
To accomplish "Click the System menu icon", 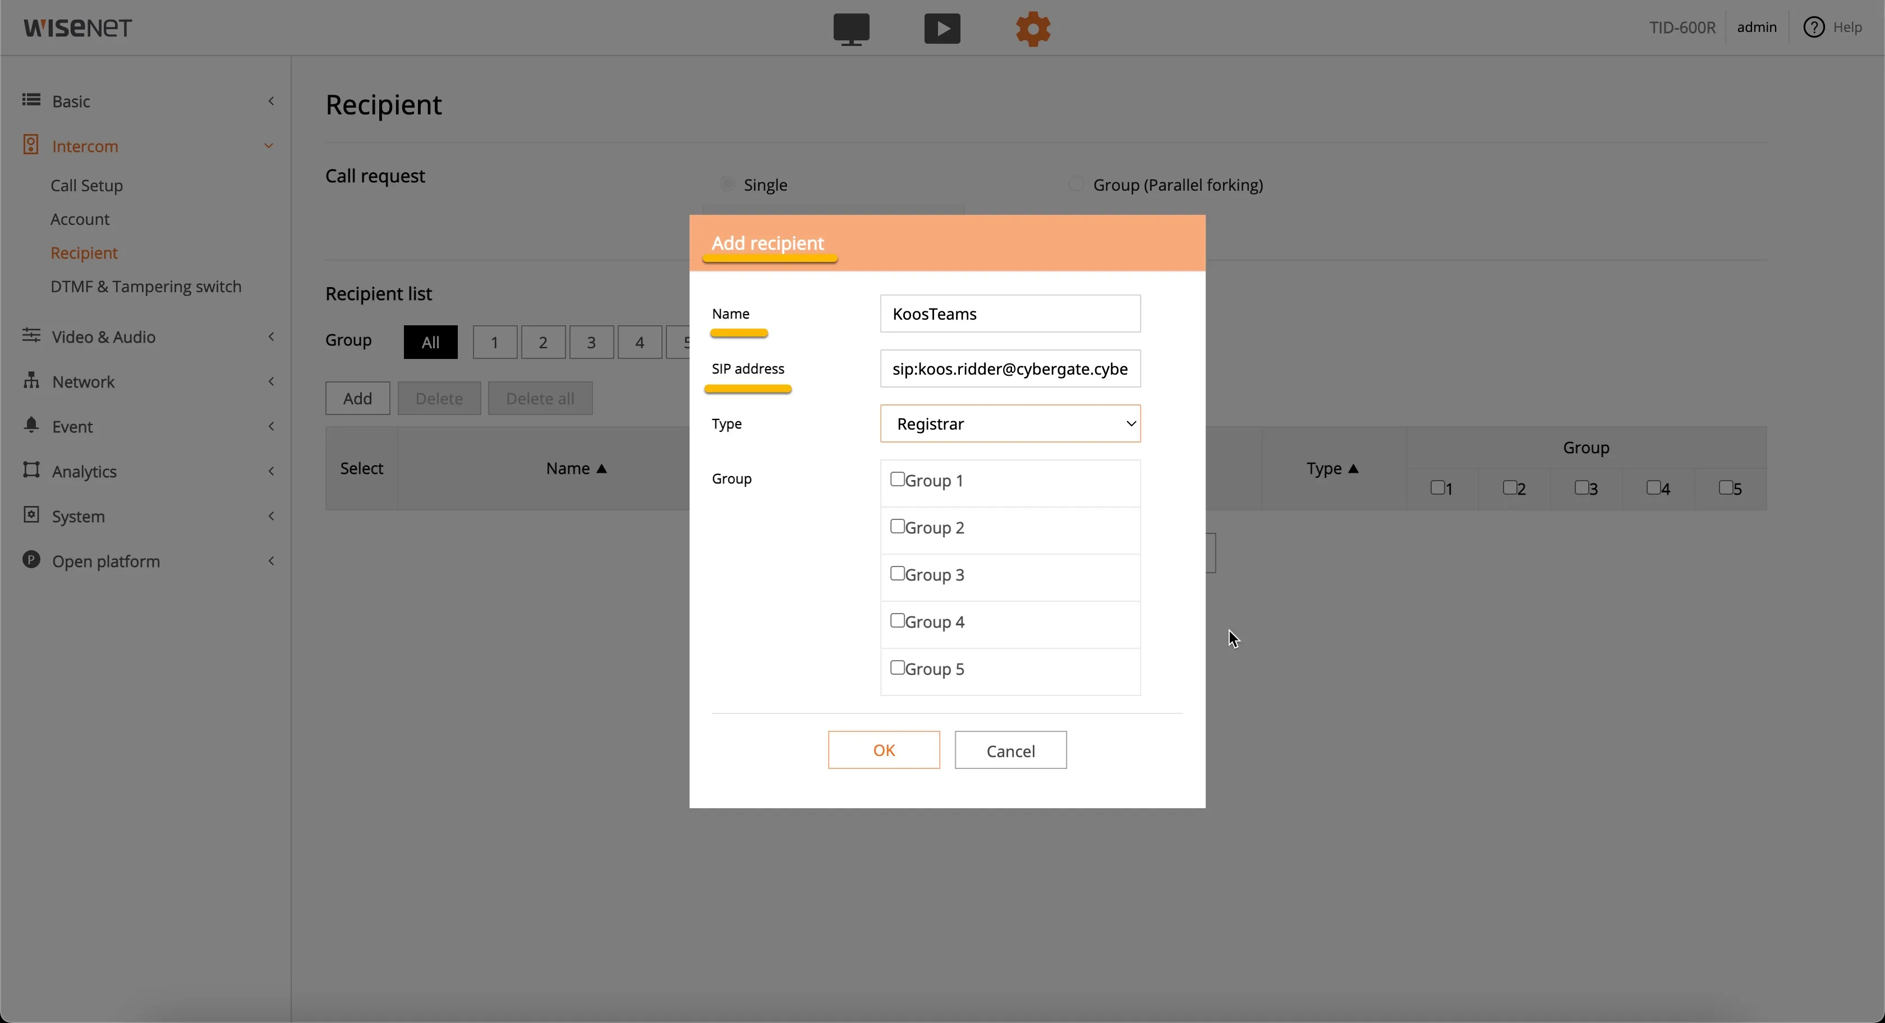I will [x=31, y=515].
